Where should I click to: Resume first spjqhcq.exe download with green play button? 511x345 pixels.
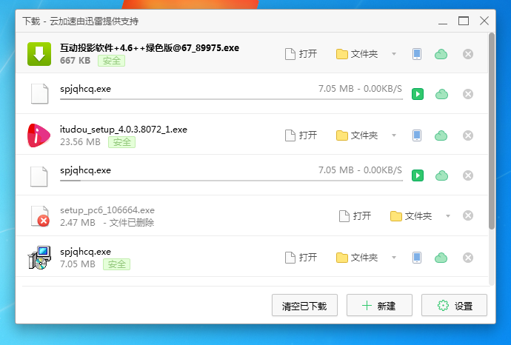[x=418, y=94]
